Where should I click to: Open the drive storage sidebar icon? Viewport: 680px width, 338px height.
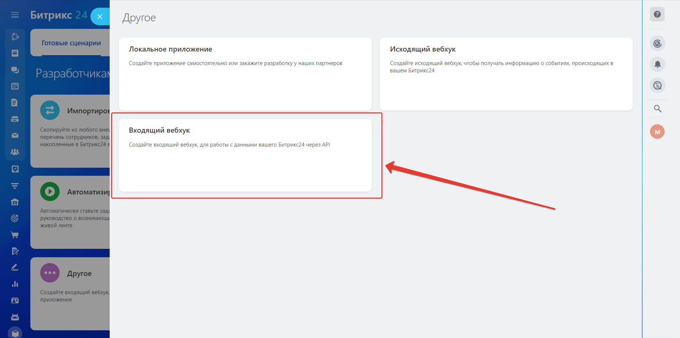click(x=15, y=119)
